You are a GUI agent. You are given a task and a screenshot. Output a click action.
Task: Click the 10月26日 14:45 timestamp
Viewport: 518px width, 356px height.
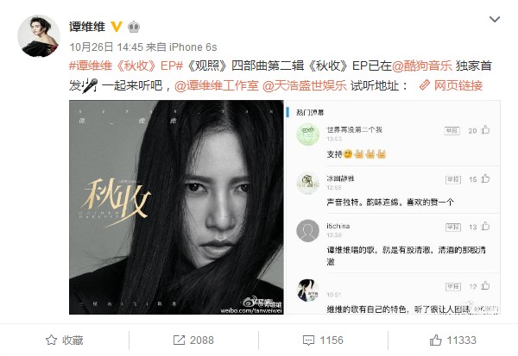tap(106, 47)
